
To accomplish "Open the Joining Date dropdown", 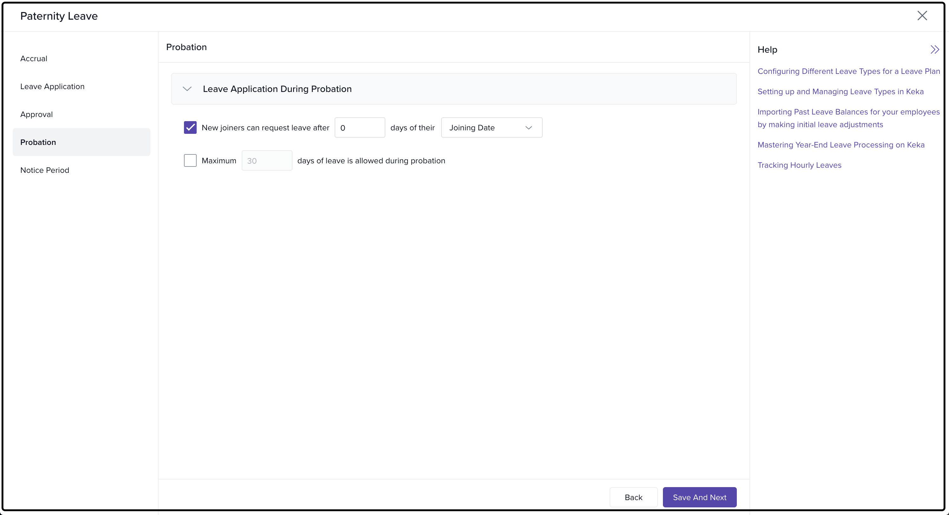I will click(491, 127).
